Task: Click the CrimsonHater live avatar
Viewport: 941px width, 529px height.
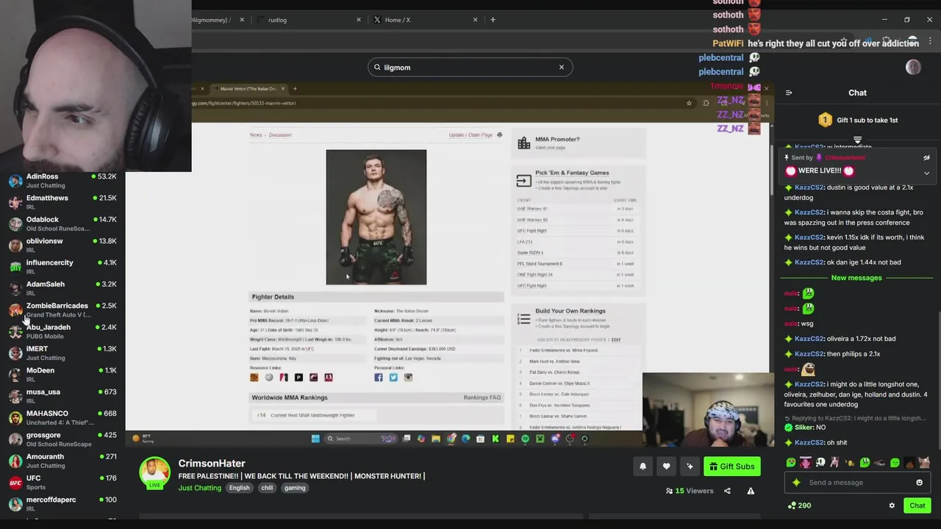Action: (x=155, y=472)
